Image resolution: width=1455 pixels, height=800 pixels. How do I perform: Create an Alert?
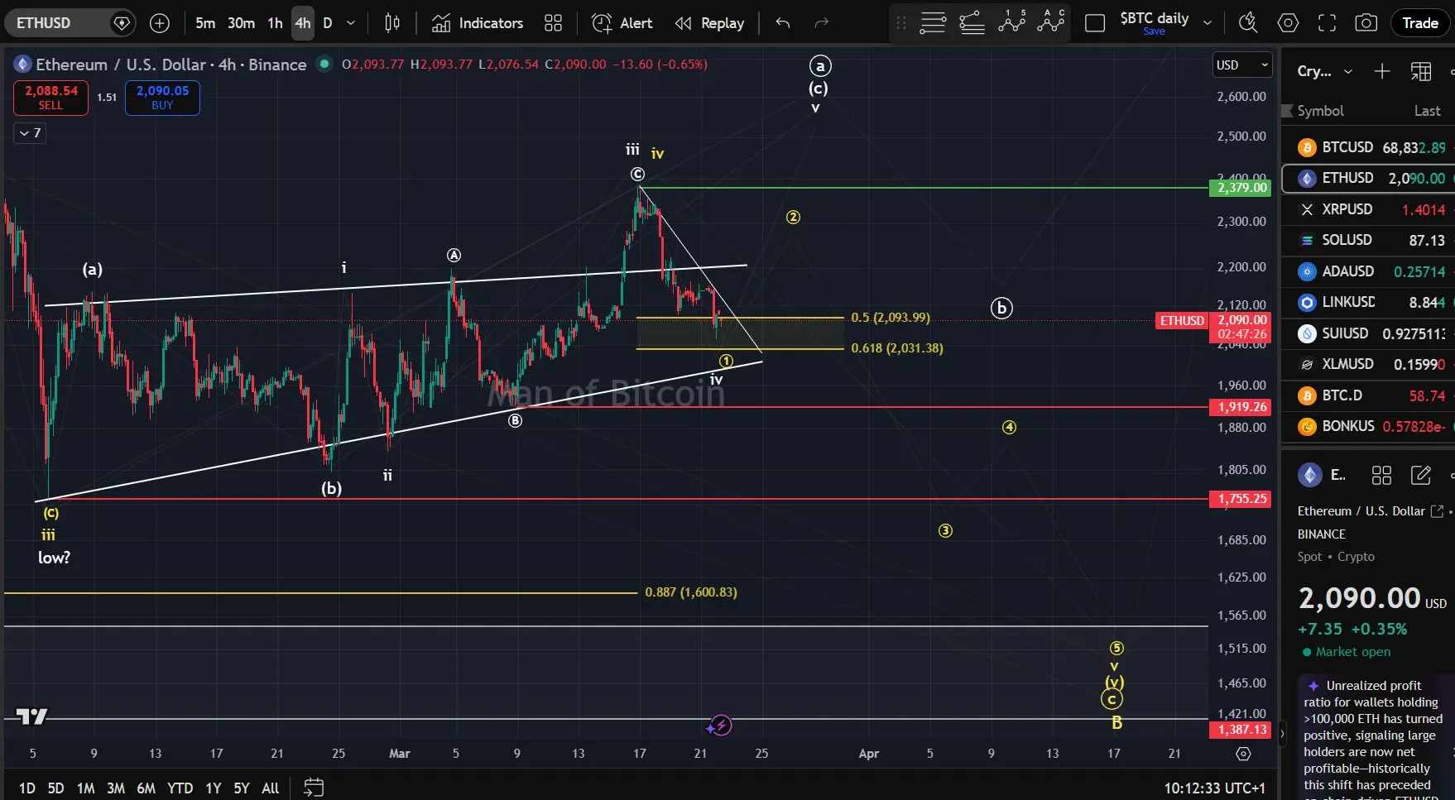pyautogui.click(x=622, y=23)
